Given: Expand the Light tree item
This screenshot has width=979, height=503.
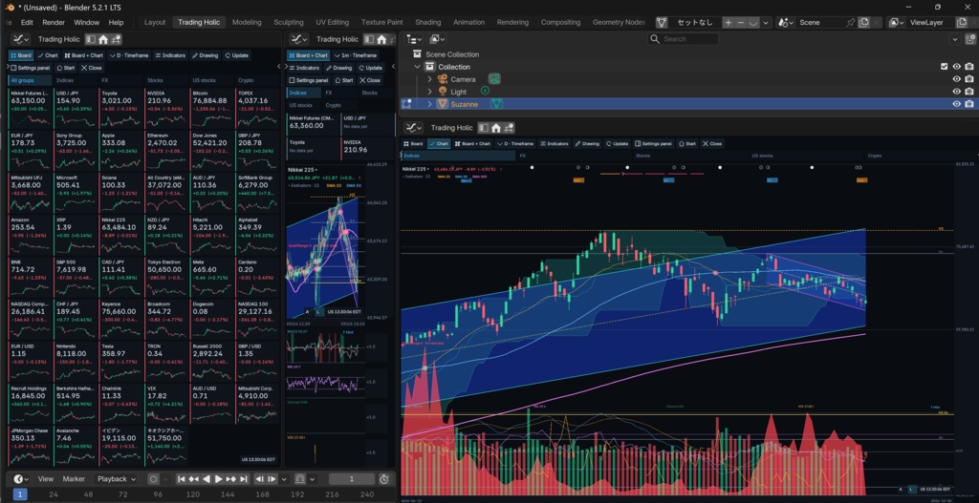Looking at the screenshot, I should (x=429, y=92).
